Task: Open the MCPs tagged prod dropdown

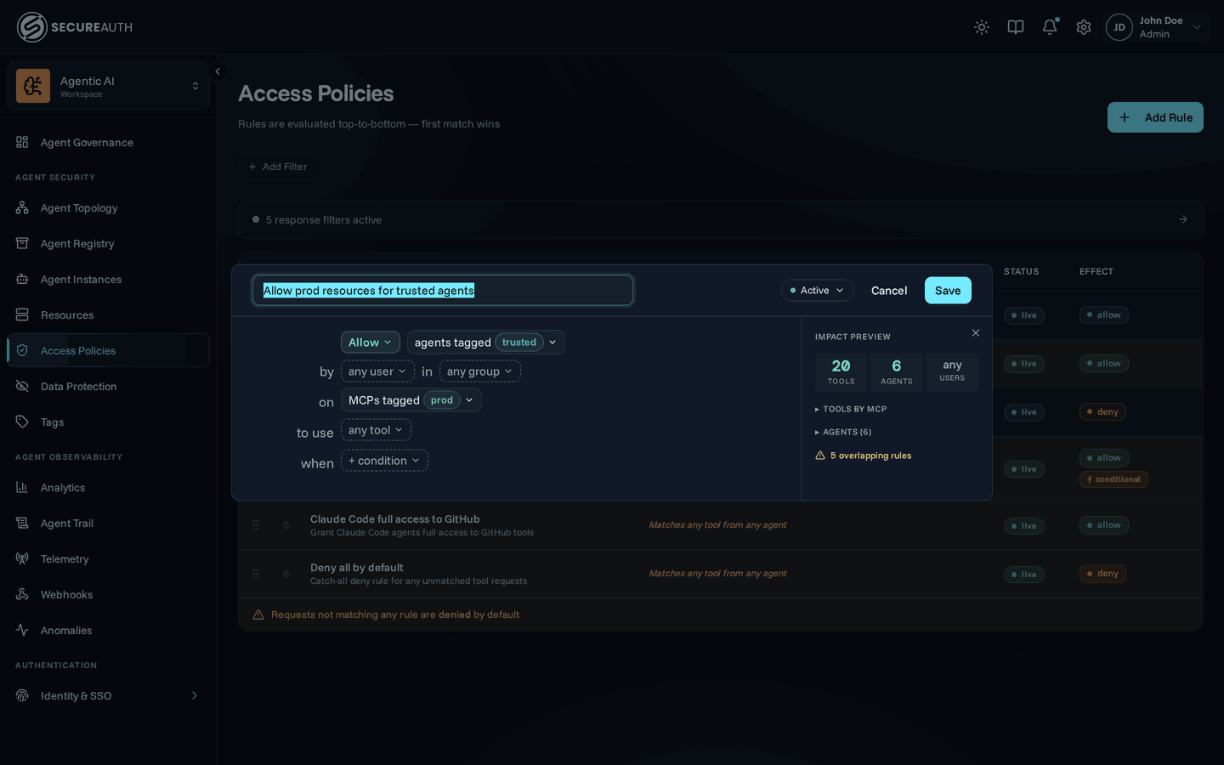Action: pyautogui.click(x=411, y=400)
